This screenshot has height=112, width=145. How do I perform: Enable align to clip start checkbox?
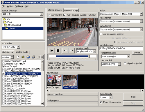click(125, 63)
